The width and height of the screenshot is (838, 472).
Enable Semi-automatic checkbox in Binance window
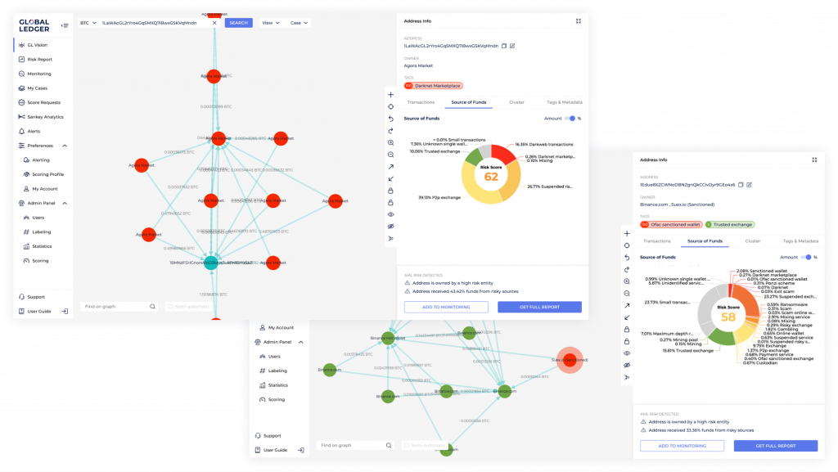point(407,445)
